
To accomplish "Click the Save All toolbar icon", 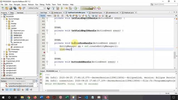I will point(15,8).
